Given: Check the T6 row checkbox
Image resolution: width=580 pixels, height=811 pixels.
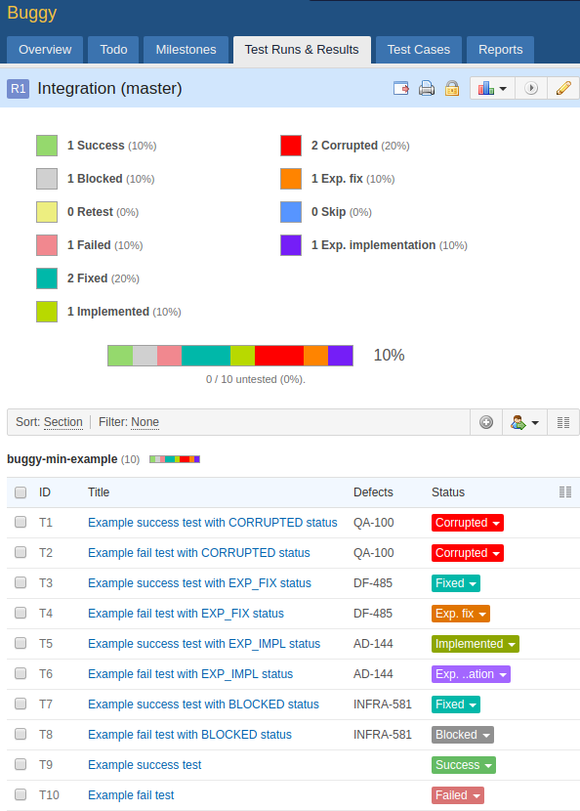Looking at the screenshot, I should (21, 674).
